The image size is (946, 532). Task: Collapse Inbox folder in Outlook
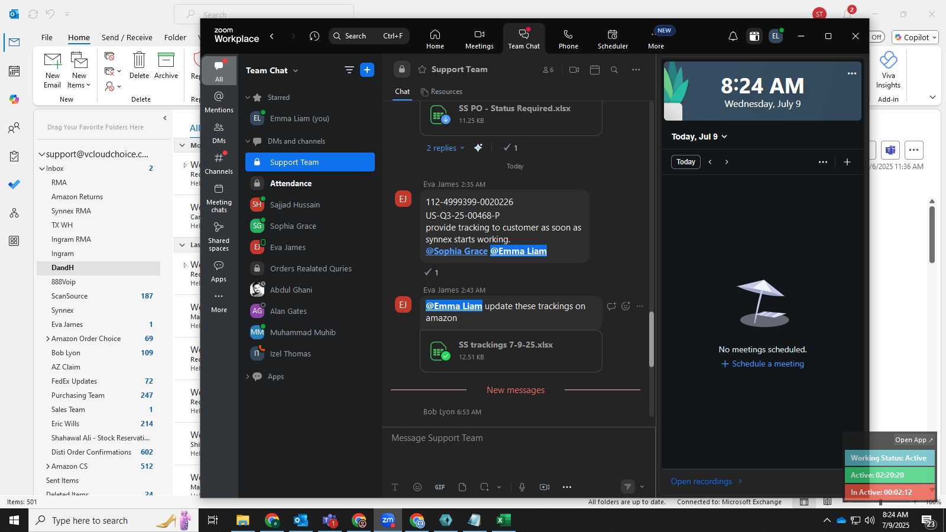[x=42, y=168]
